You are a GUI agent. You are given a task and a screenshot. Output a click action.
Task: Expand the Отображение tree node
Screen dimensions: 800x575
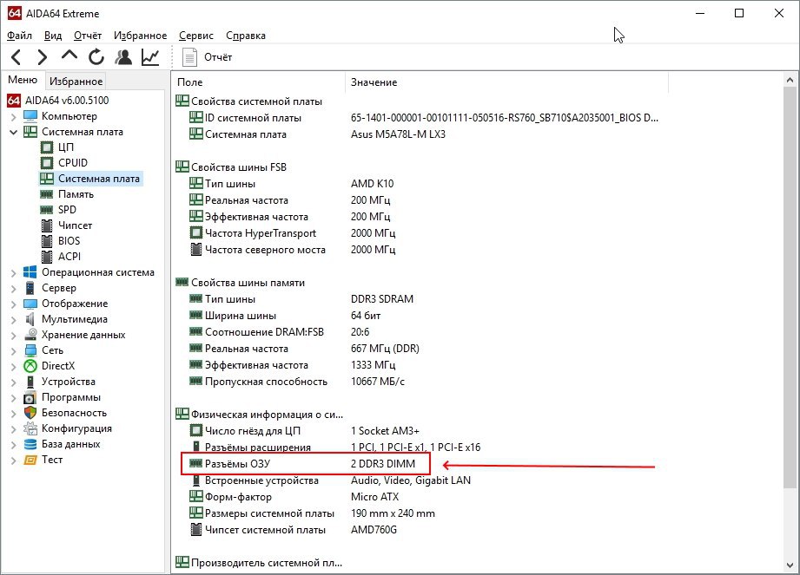13,304
